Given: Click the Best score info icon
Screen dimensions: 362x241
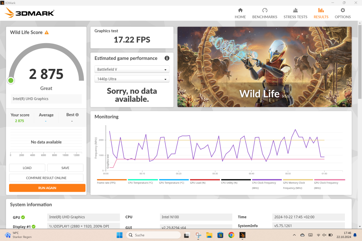Looking at the screenshot, I should point(77,114).
